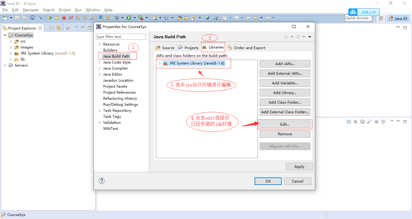Select the Libraries tab
Viewport: 412px width, 219px height.
tap(213, 47)
